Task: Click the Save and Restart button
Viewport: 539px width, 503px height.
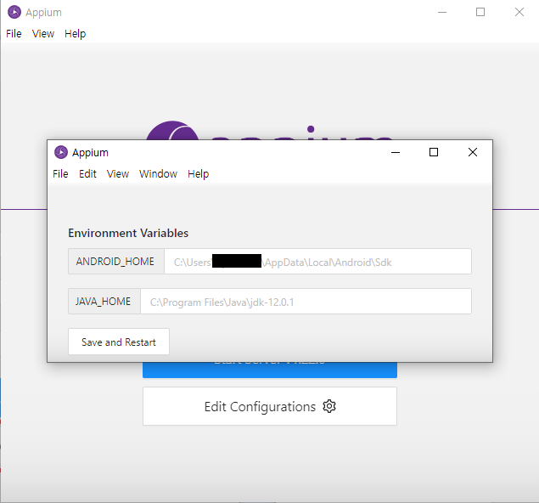Action: 119,342
